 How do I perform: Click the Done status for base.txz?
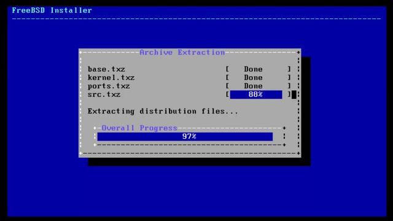tap(254, 69)
